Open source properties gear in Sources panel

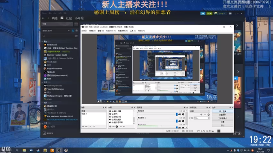[x=117, y=127]
